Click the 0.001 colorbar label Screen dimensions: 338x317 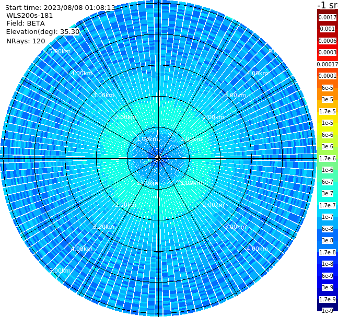coord(328,29)
